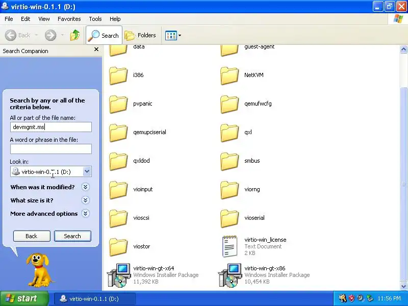The image size is (408, 306).
Task: Toggle the Search toolbar button
Action: tap(104, 35)
